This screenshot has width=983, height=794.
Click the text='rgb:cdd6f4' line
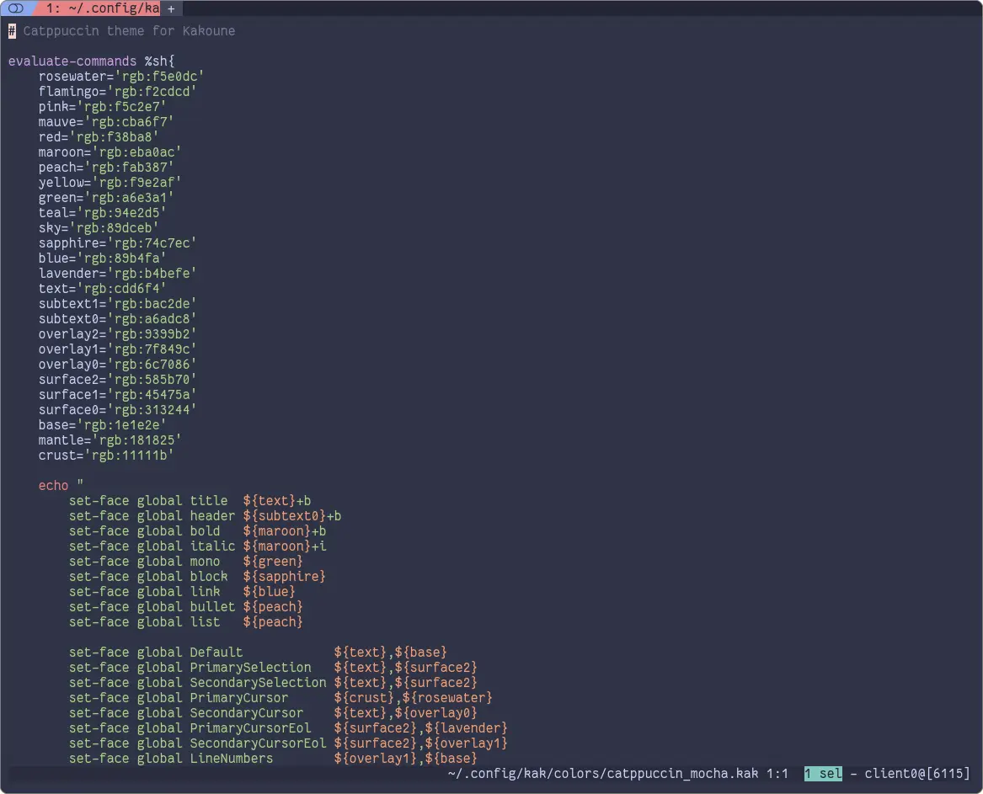click(102, 288)
